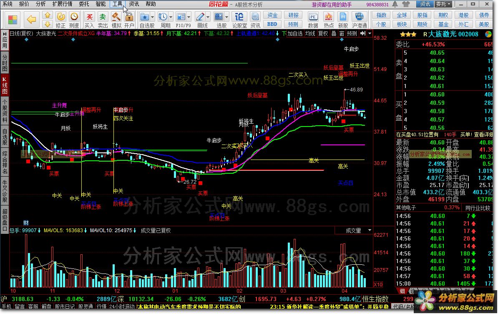The width and height of the screenshot is (498, 314).
Task: Click the four-color home grid icon
Action: tap(13, 20)
